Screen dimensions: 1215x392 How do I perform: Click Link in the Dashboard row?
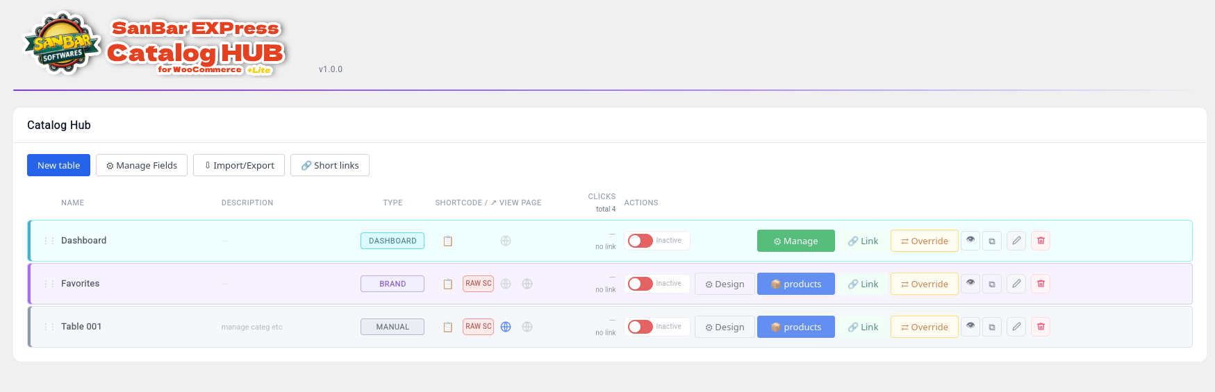tap(863, 241)
